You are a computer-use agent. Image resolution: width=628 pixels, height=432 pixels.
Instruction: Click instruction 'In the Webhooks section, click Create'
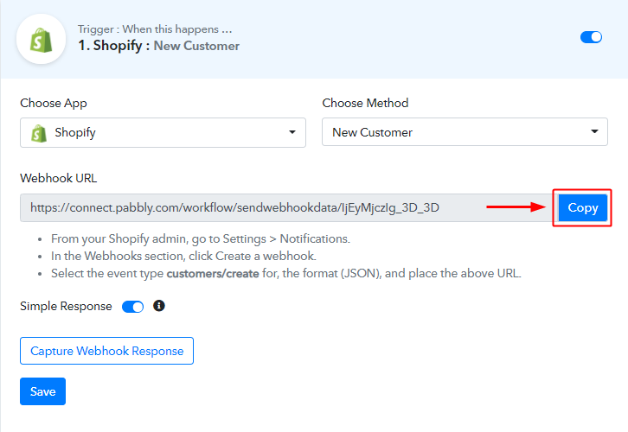click(183, 256)
